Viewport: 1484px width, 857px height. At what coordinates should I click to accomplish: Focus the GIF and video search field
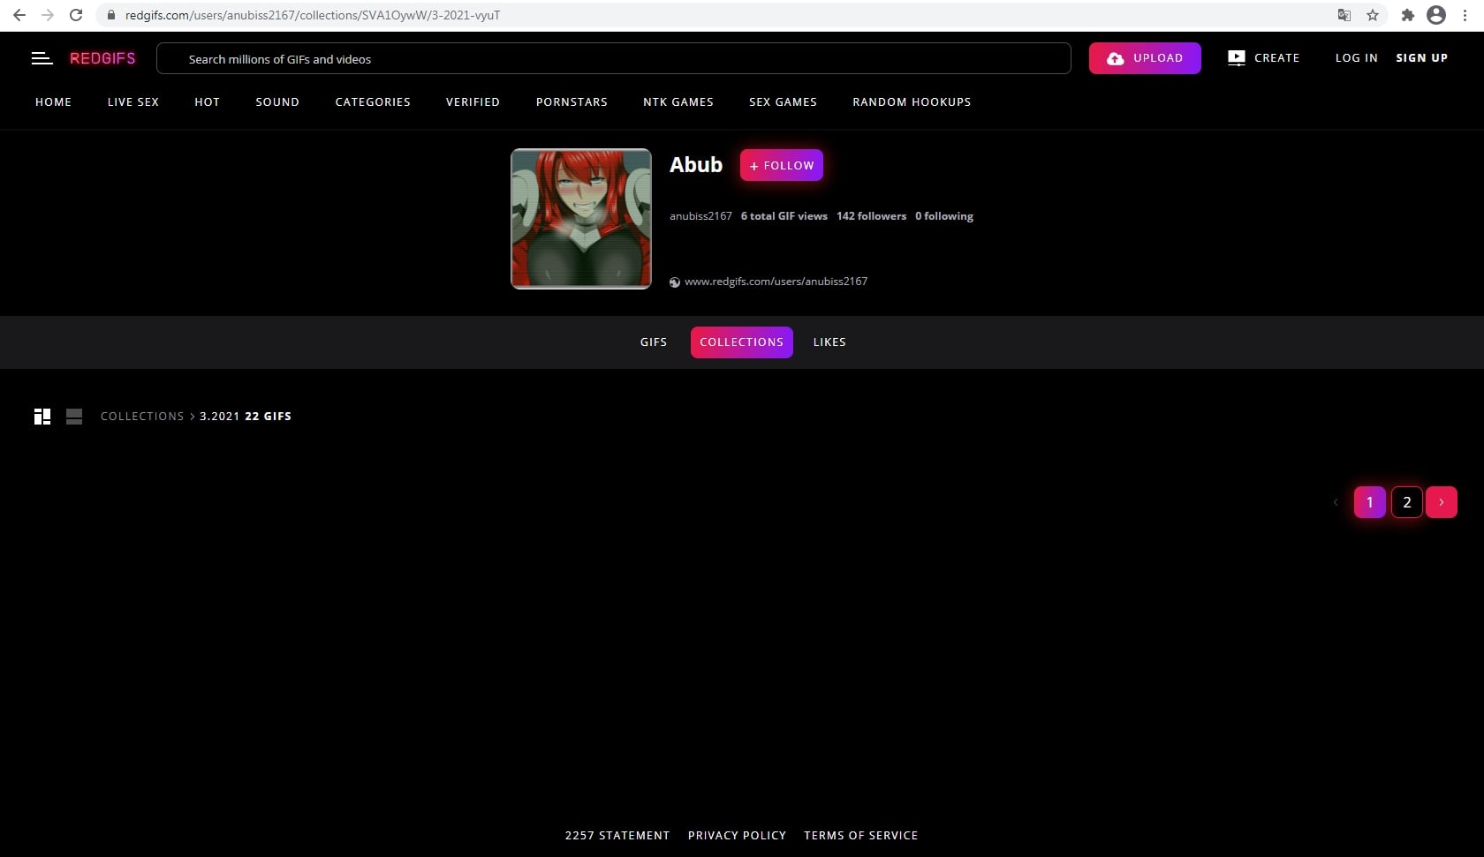(613, 58)
